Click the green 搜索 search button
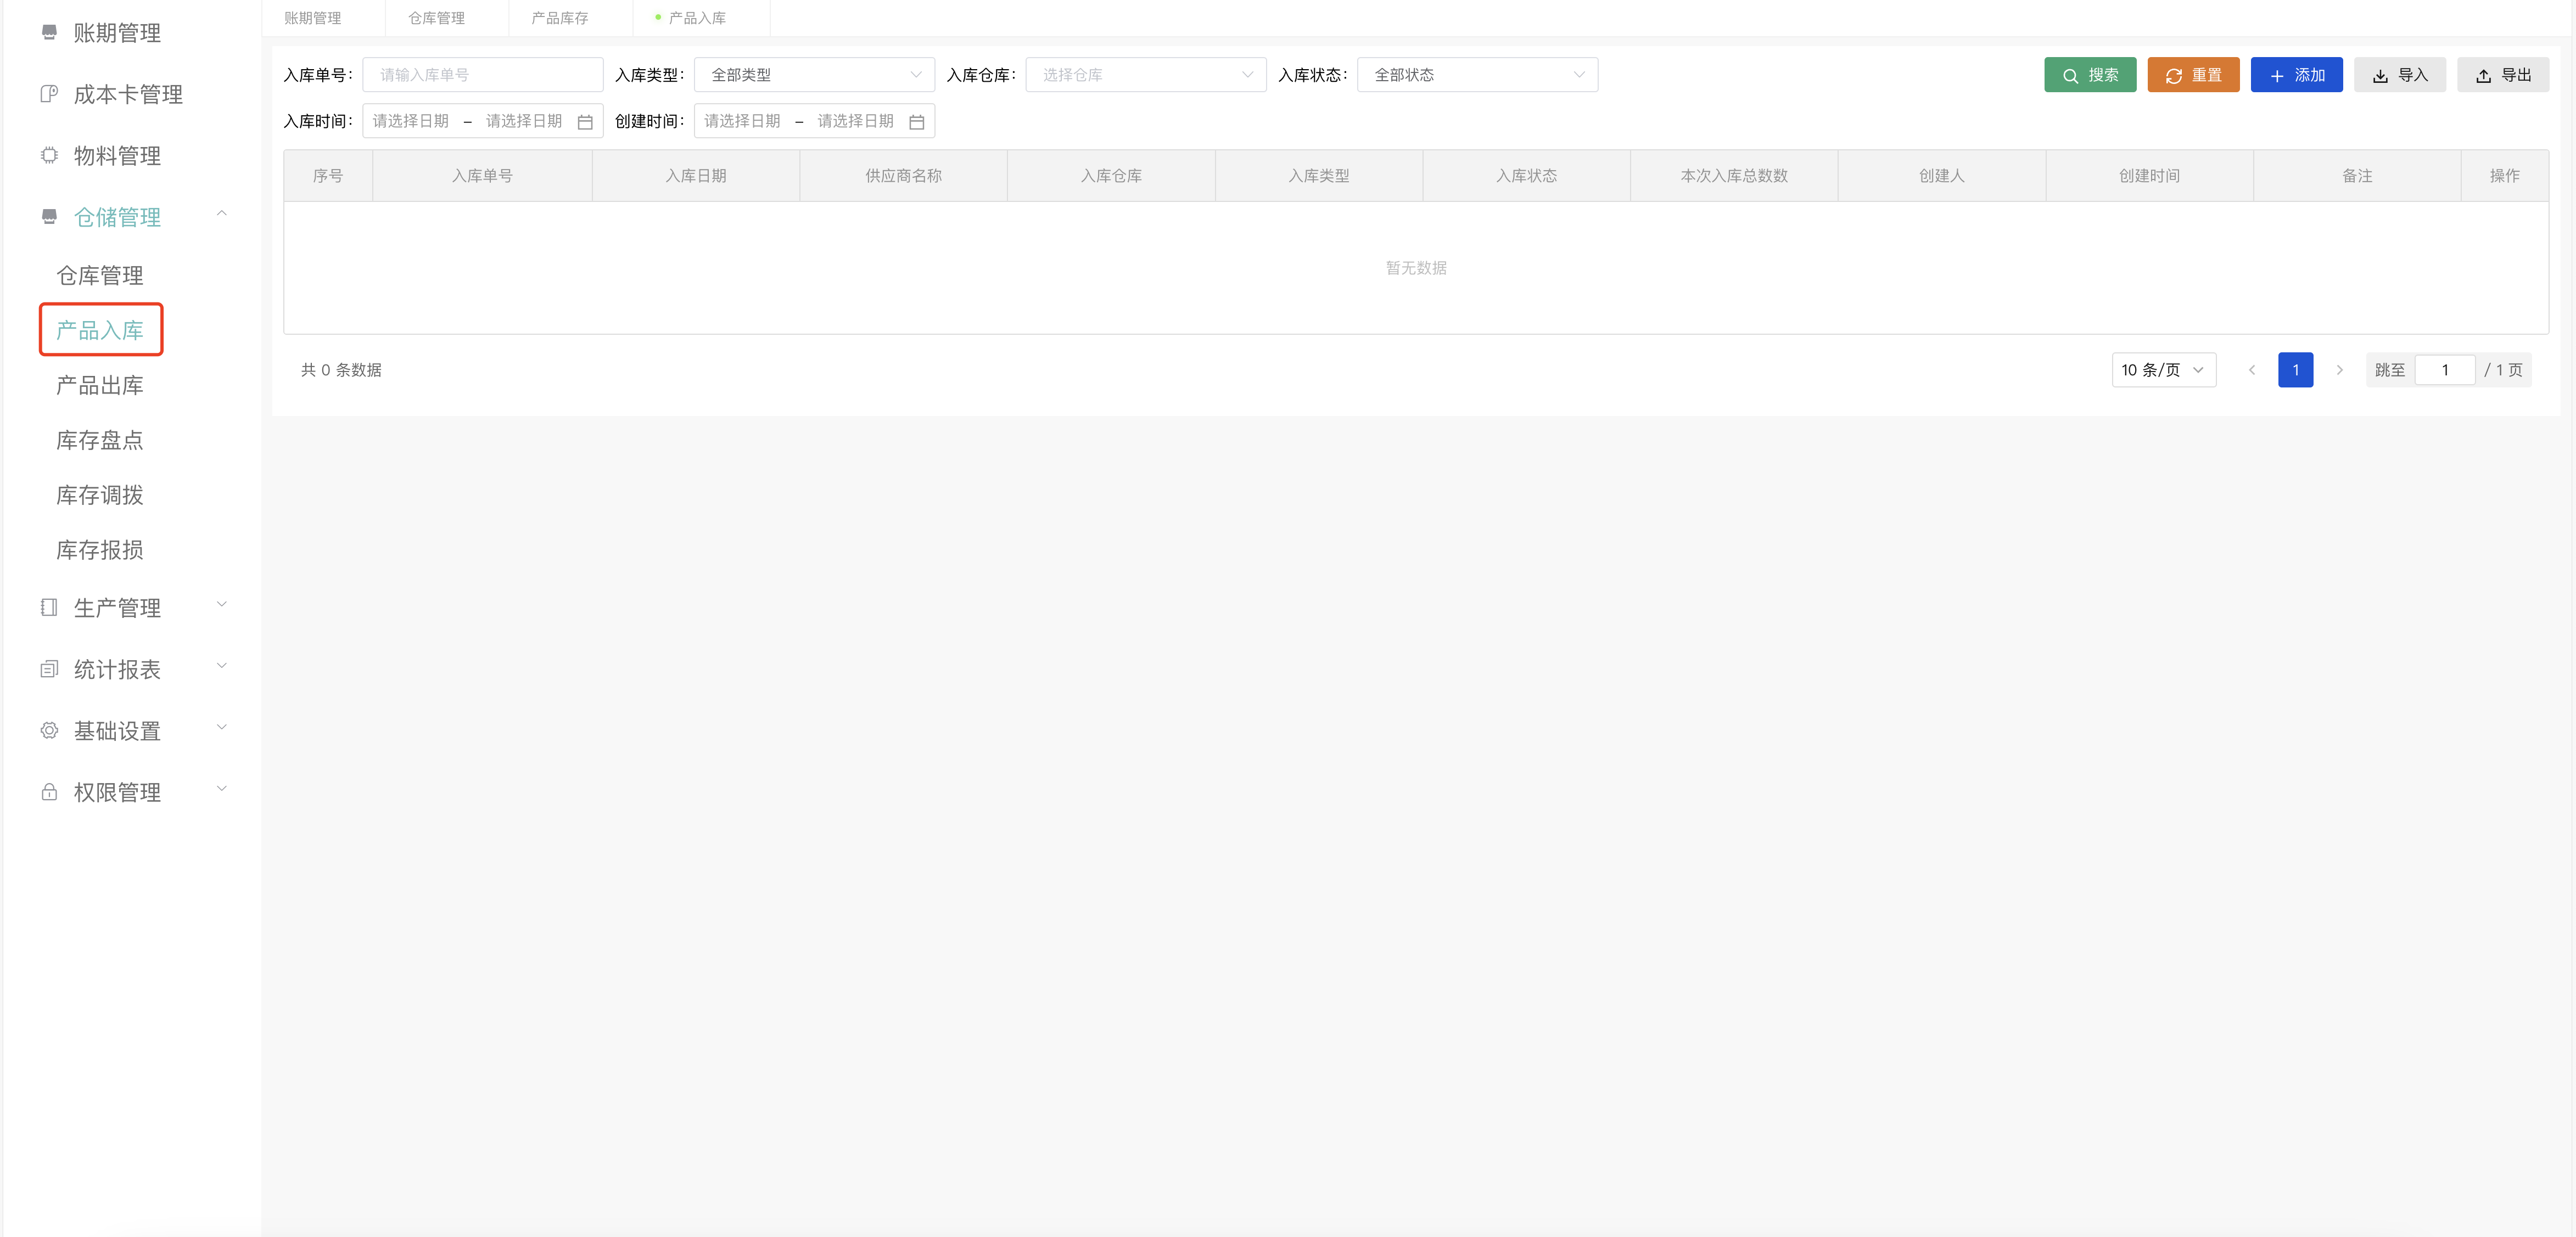 pyautogui.click(x=2090, y=74)
